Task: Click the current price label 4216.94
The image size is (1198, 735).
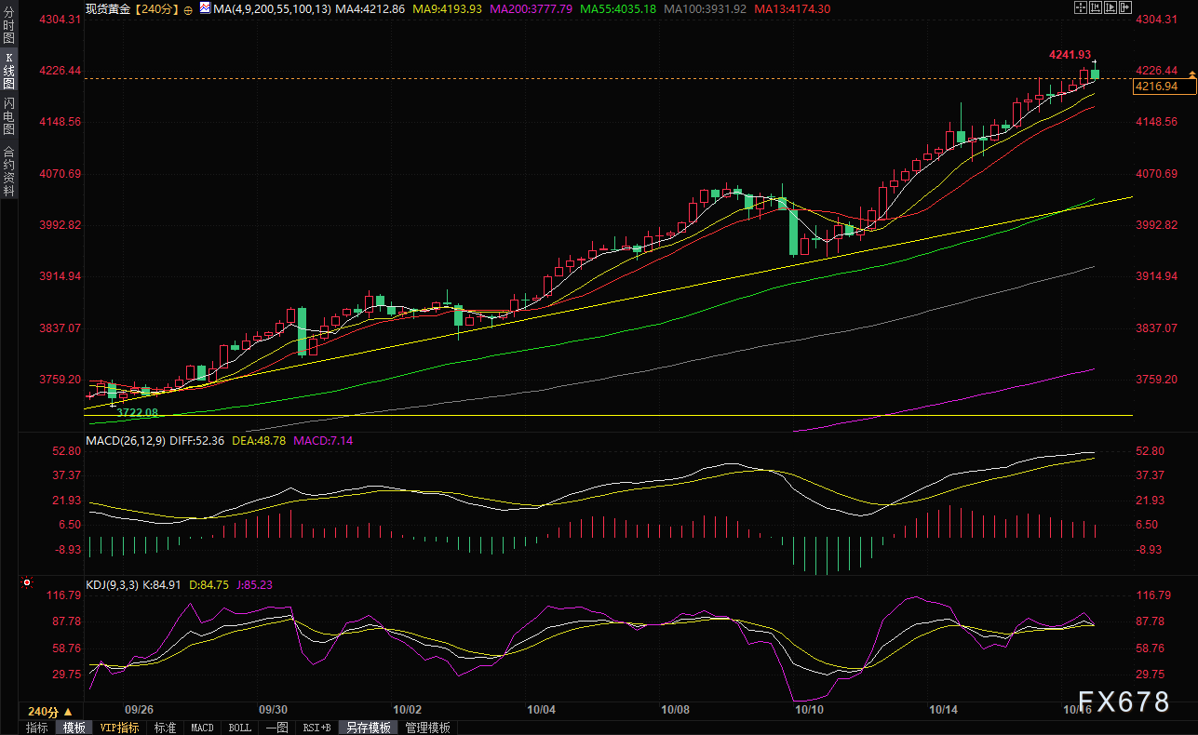Action: tap(1157, 87)
